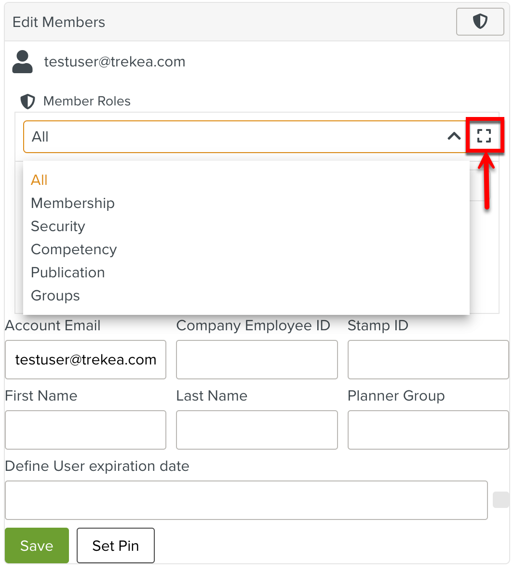This screenshot has width=514, height=571.
Task: Select Security role category
Action: click(58, 226)
